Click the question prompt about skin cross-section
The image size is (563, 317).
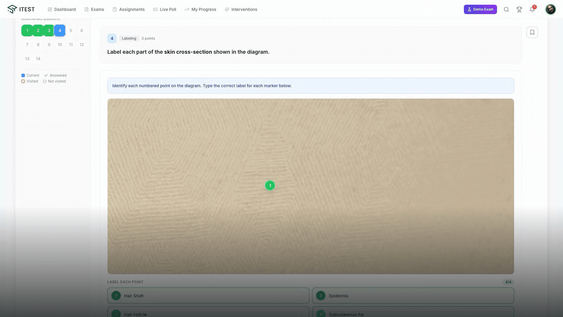188,52
